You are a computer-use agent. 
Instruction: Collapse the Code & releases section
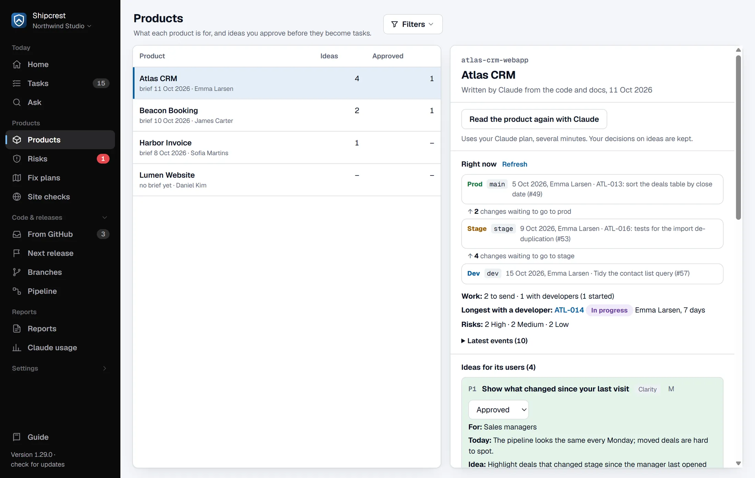(x=105, y=217)
